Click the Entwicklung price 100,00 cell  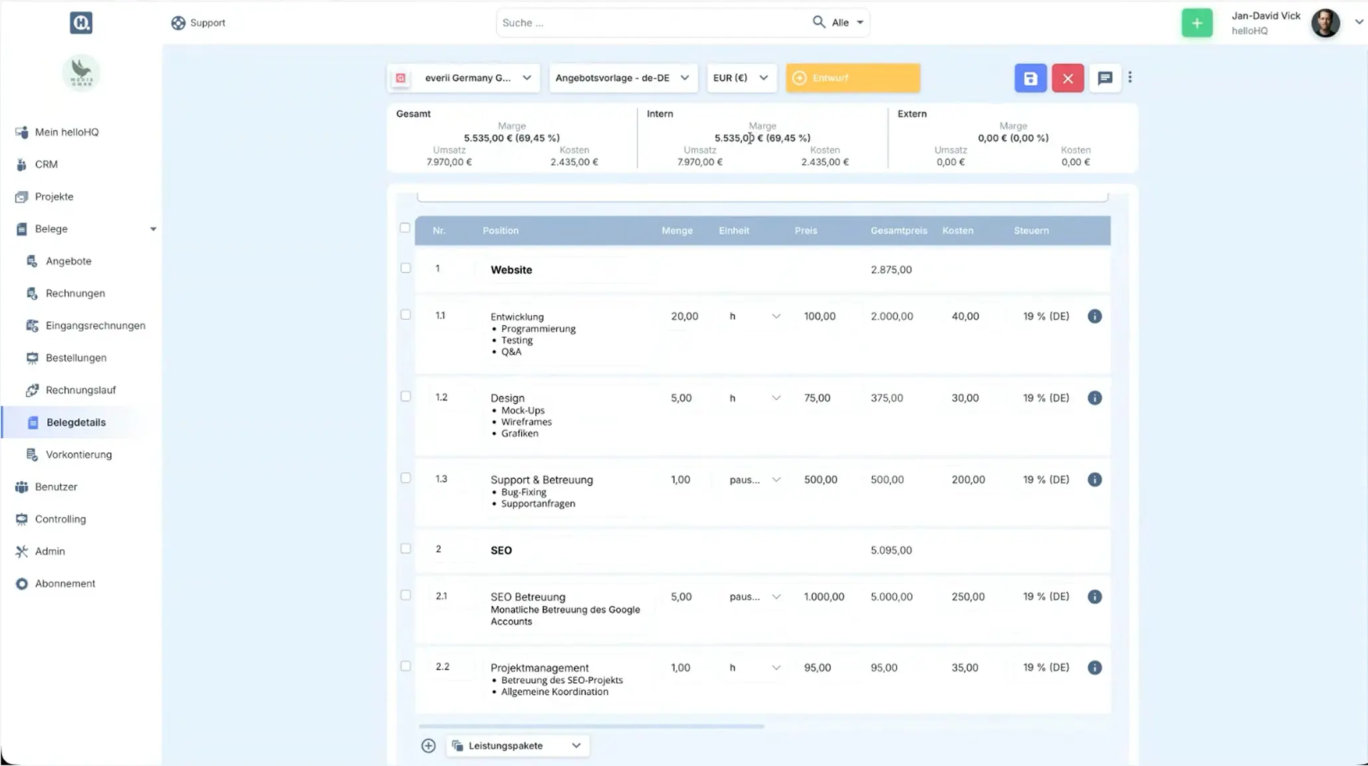click(820, 317)
